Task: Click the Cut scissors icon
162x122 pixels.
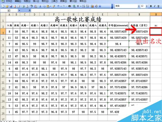Action: [x=40, y=6]
